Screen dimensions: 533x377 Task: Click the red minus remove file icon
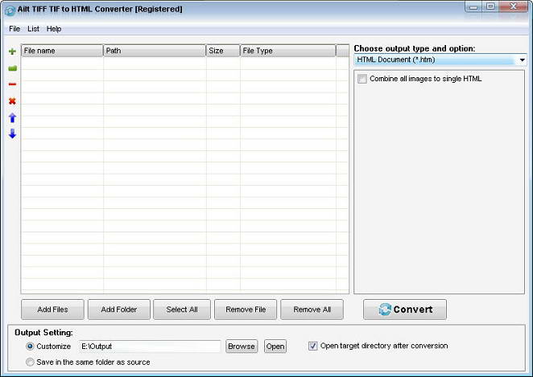pos(12,84)
